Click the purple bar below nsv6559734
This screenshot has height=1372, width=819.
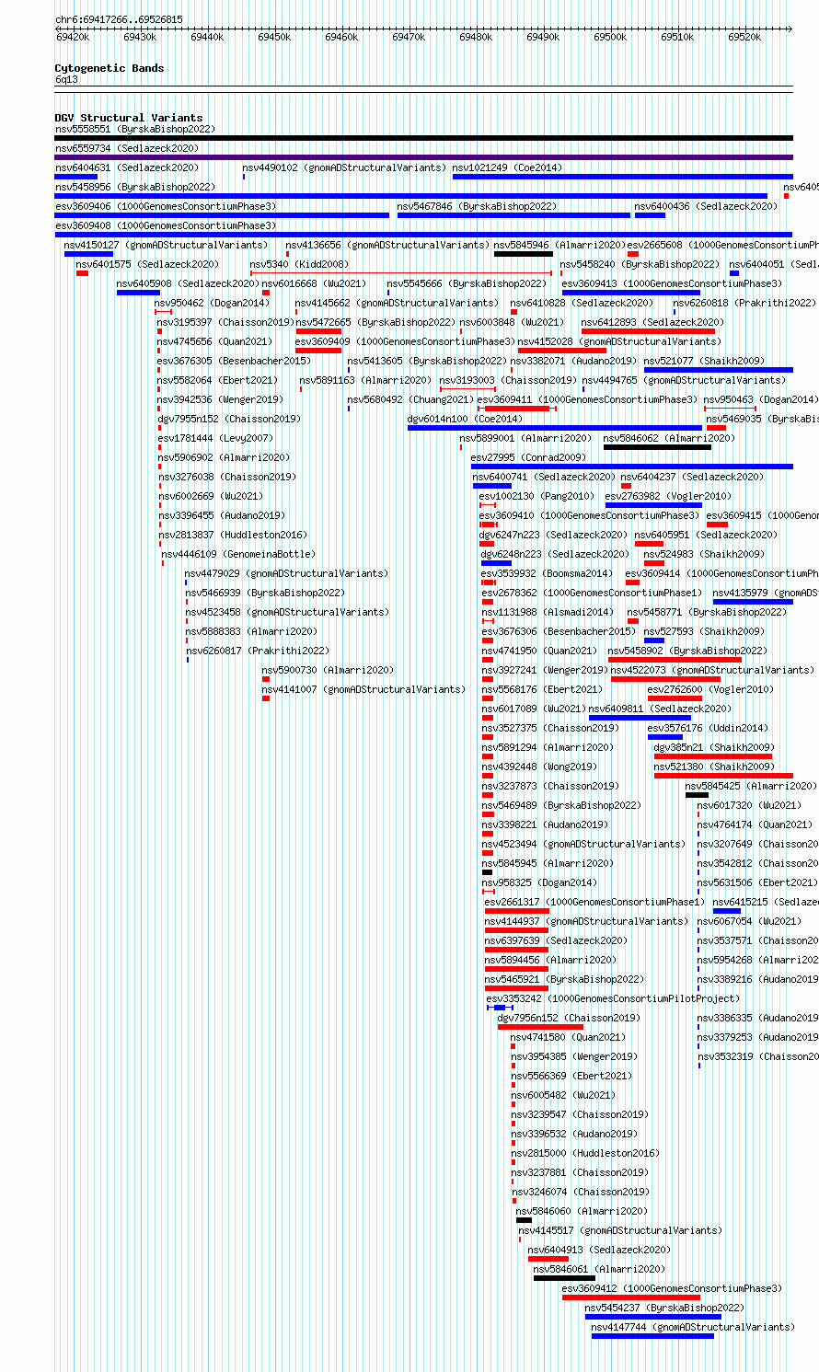(423, 157)
